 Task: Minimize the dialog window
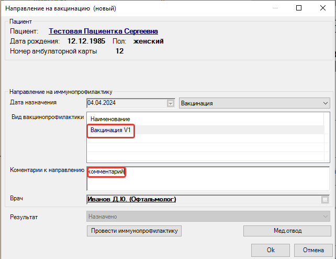coord(275,8)
